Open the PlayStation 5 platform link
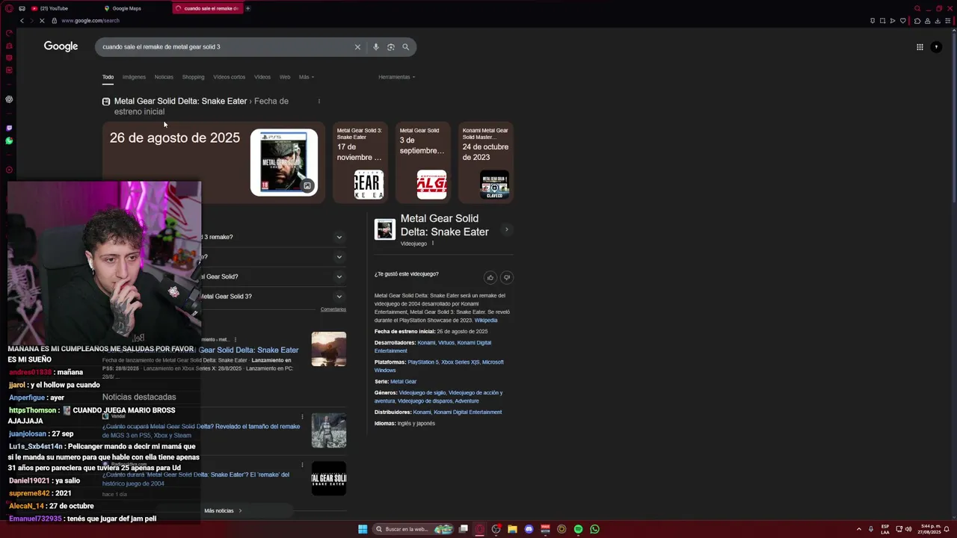 [x=423, y=362]
